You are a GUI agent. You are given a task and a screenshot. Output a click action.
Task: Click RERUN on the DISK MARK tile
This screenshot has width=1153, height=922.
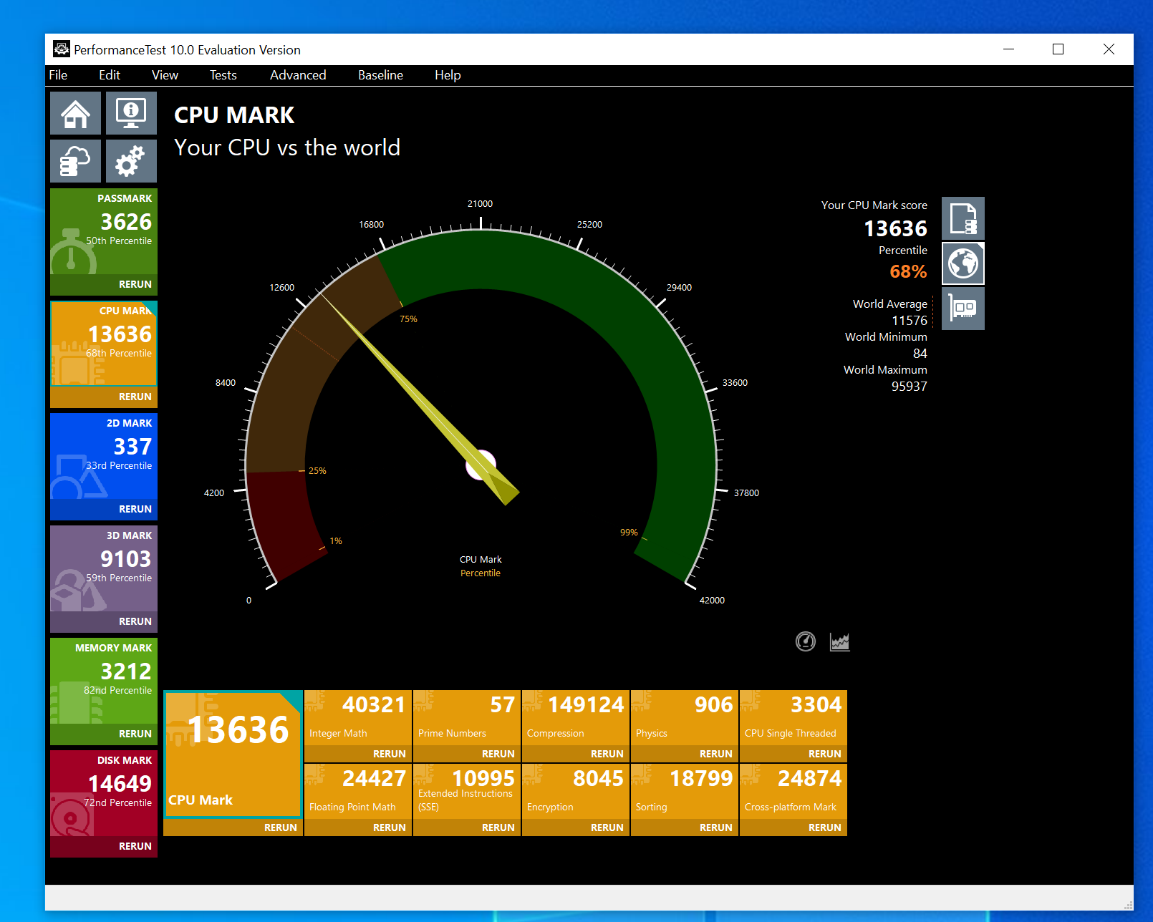coord(135,846)
